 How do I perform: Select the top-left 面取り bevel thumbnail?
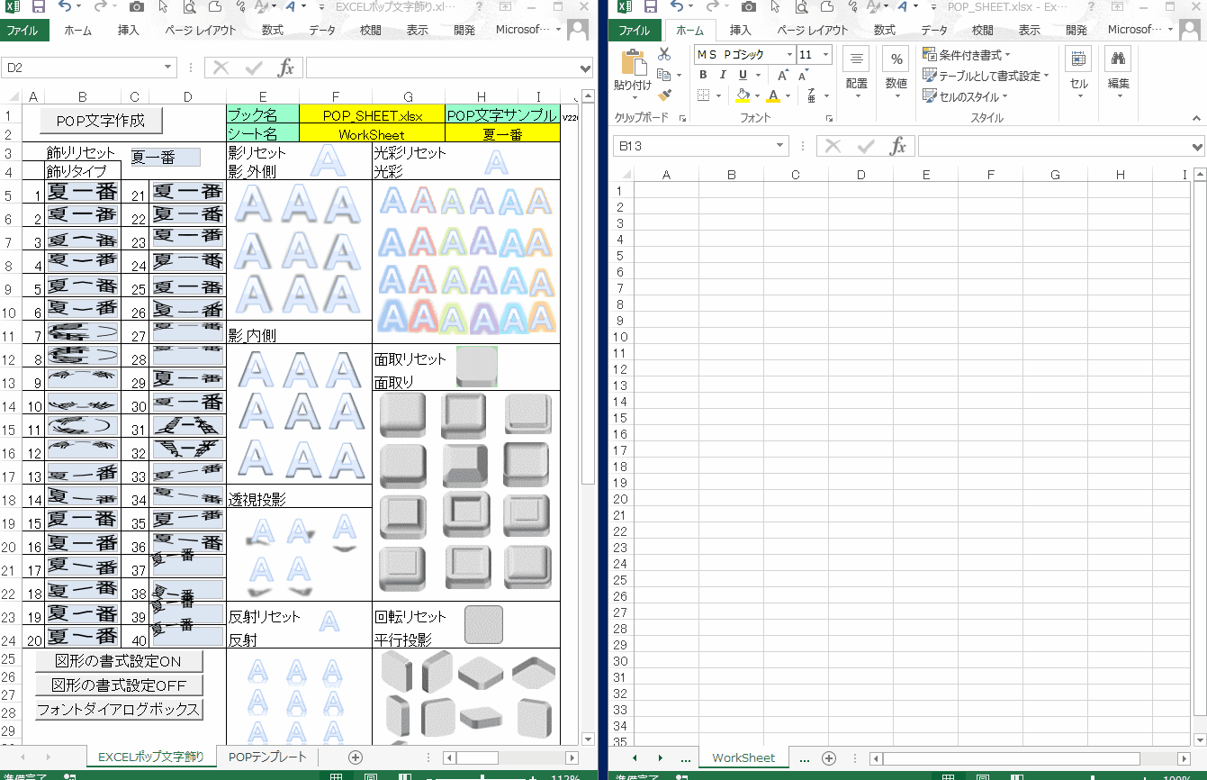[x=402, y=415]
